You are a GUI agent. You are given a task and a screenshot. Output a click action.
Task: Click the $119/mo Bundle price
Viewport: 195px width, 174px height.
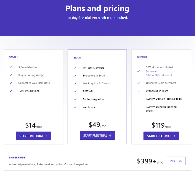point(161,125)
